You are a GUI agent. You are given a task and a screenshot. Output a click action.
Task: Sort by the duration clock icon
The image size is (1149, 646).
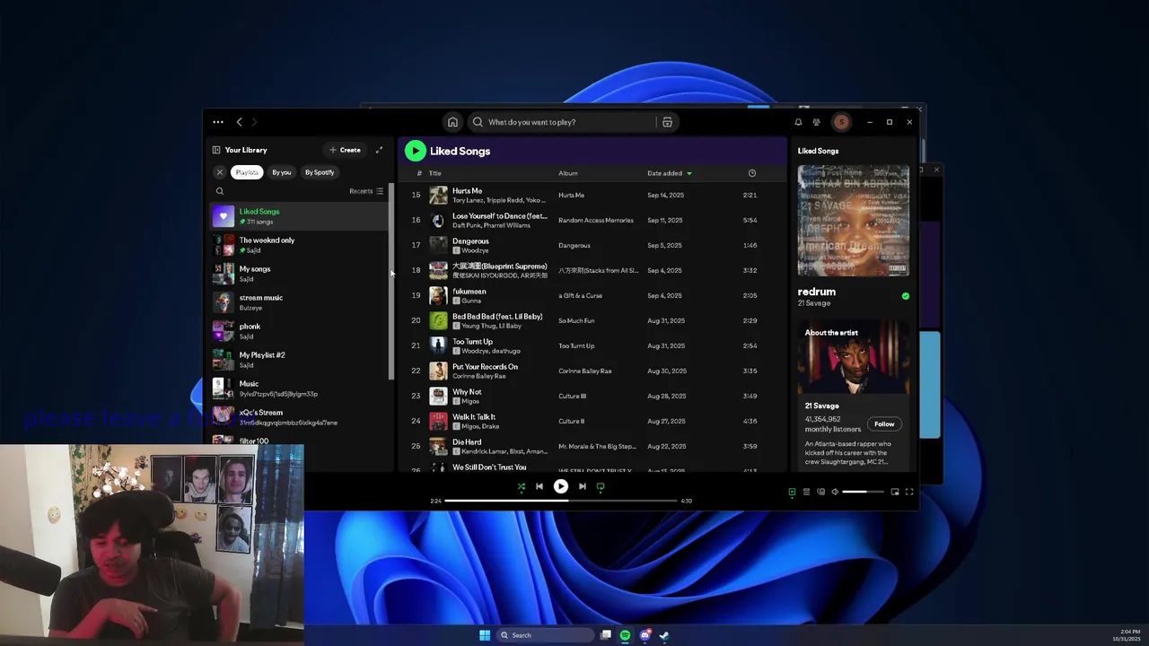tap(752, 173)
